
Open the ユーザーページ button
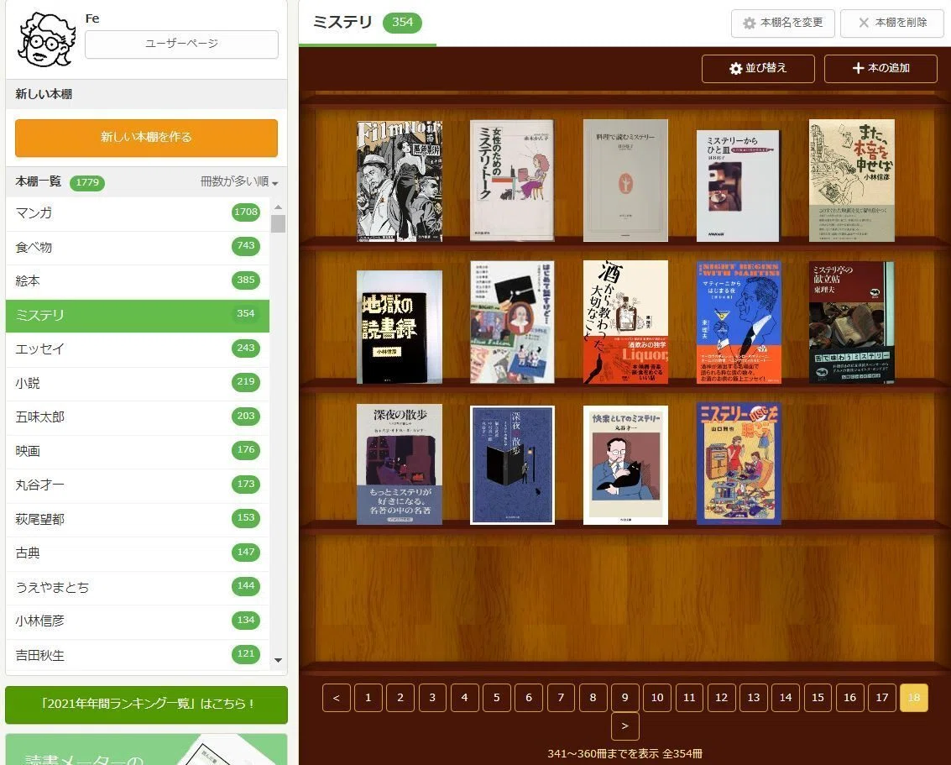[x=181, y=44]
